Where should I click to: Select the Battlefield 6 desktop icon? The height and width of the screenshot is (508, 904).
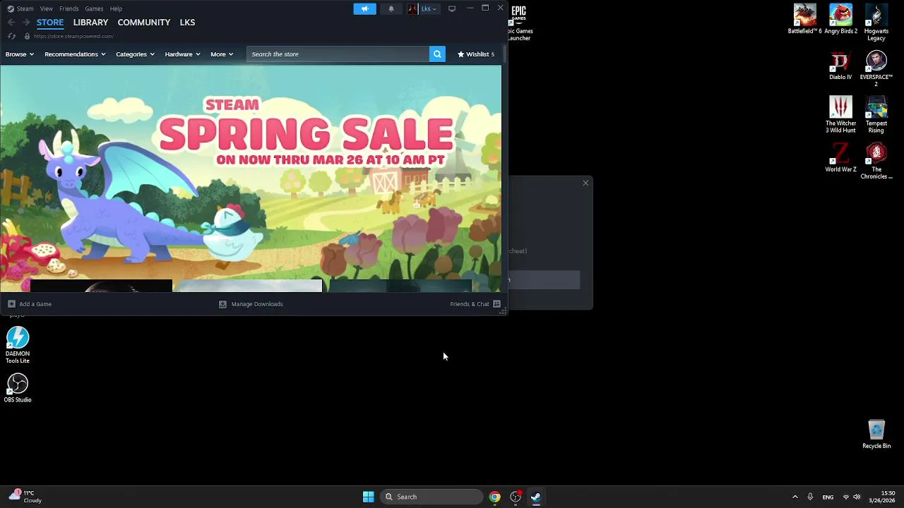[805, 20]
